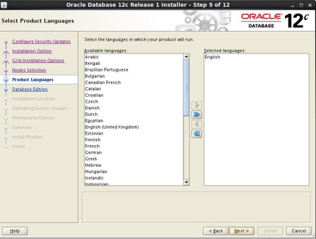Open the Configure Security Updates step
This screenshot has width=316, height=239.
(41, 42)
